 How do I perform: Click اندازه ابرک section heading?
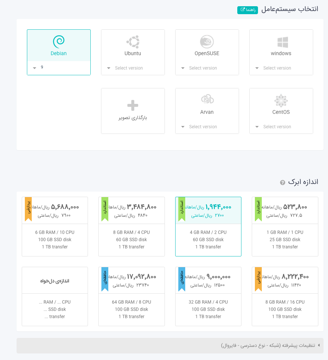click(303, 182)
